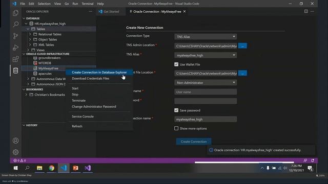Collapse the HR.myalwaysfree_high connection node
328x184 pixels.
coord(26,24)
